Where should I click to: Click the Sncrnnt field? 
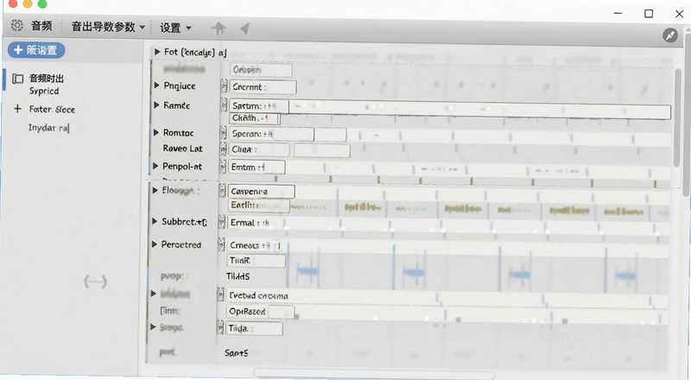pyautogui.click(x=263, y=87)
